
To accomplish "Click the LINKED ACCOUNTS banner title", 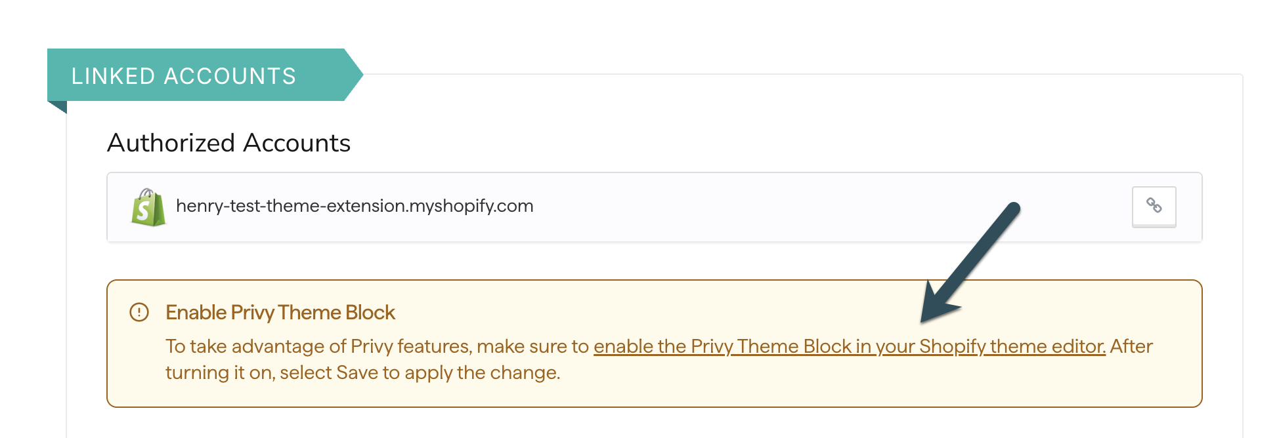I will (184, 76).
